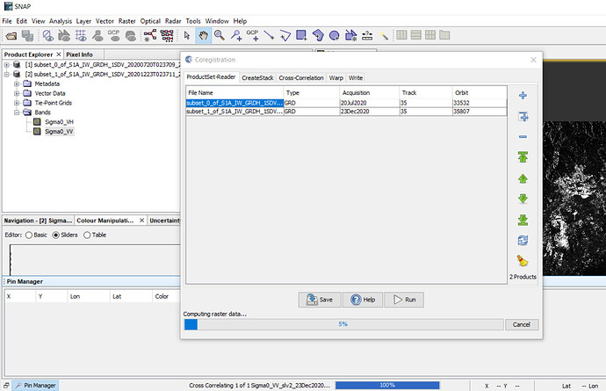Select Sigma0_VV band
The image size is (606, 391).
pos(59,132)
